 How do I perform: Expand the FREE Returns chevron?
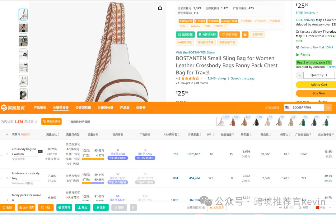[317, 13]
